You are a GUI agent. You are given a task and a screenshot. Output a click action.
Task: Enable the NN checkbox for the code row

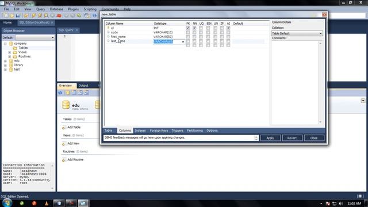click(x=194, y=32)
